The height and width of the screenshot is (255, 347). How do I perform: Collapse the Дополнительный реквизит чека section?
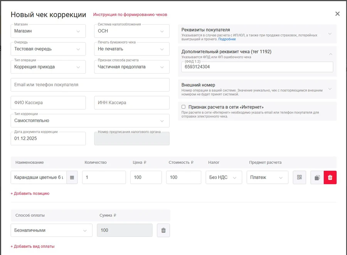point(330,54)
